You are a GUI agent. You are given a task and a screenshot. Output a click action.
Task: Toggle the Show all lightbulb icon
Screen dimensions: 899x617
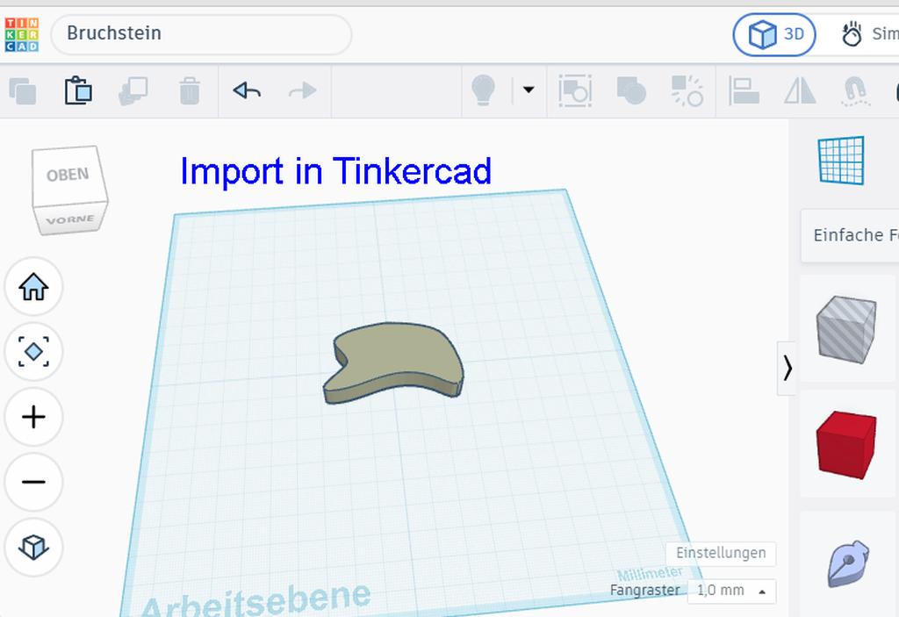coord(483,90)
